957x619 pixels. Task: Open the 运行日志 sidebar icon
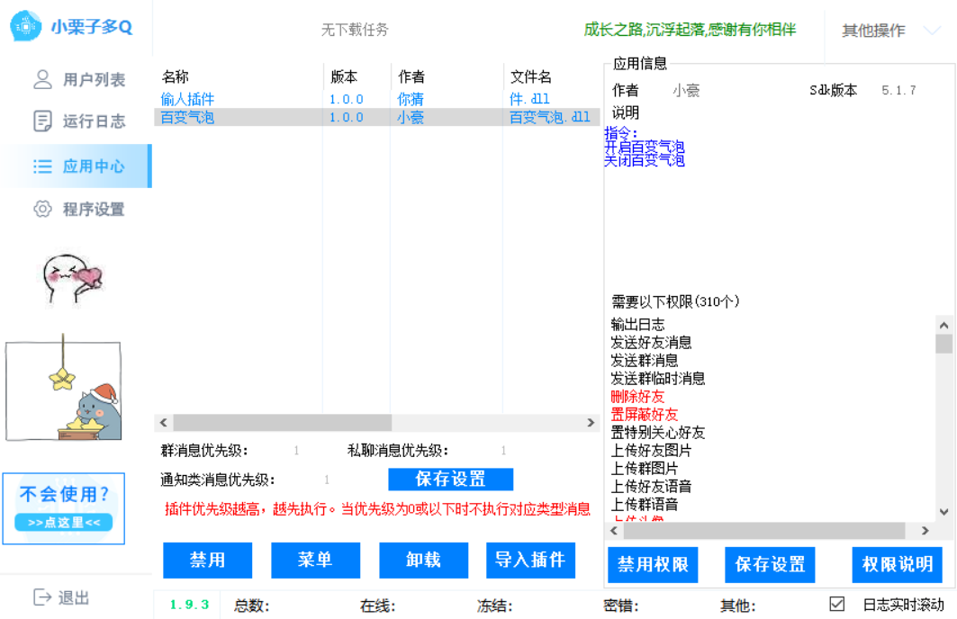pyautogui.click(x=44, y=121)
